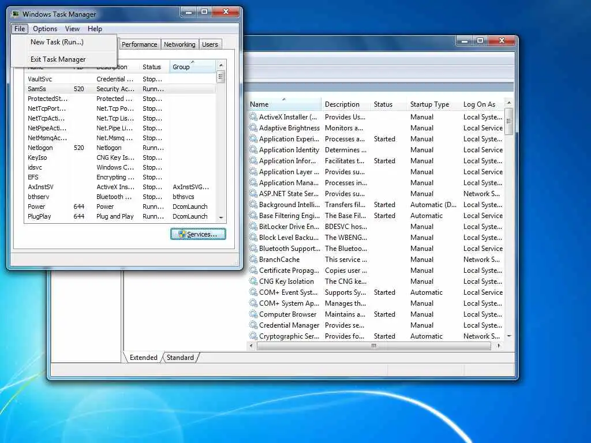591x443 pixels.
Task: Click the Cryptographic Services gear icon
Action: tap(253, 336)
